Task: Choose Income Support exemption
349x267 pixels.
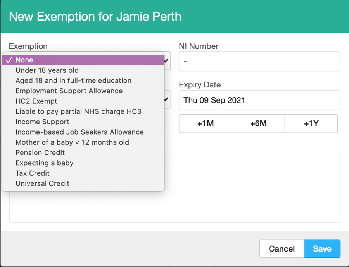Action: click(42, 122)
